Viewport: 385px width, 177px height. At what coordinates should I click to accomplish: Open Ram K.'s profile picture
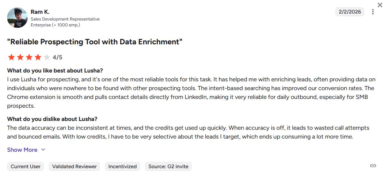point(17,18)
